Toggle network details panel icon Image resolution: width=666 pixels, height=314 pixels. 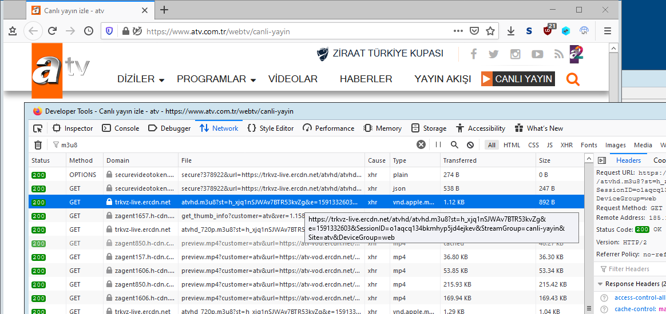tap(601, 160)
